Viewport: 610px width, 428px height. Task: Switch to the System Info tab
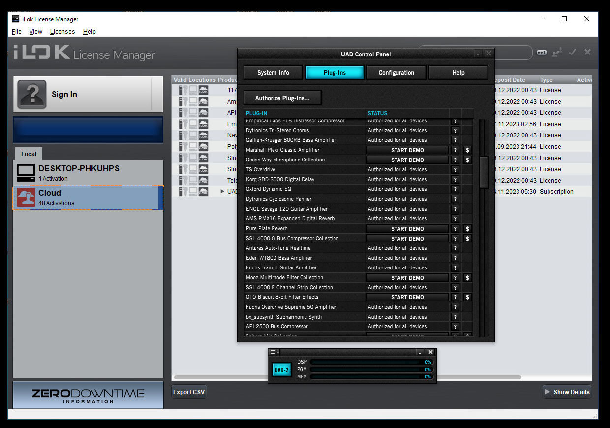pyautogui.click(x=274, y=72)
